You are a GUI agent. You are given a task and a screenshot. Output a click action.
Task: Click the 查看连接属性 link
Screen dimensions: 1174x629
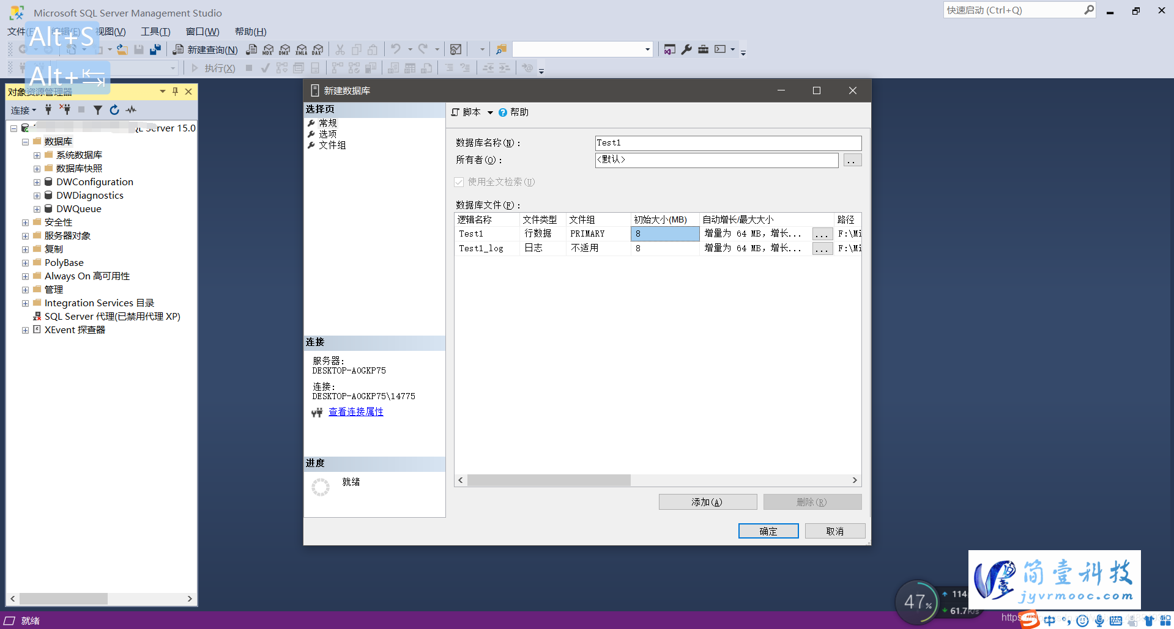click(356, 412)
